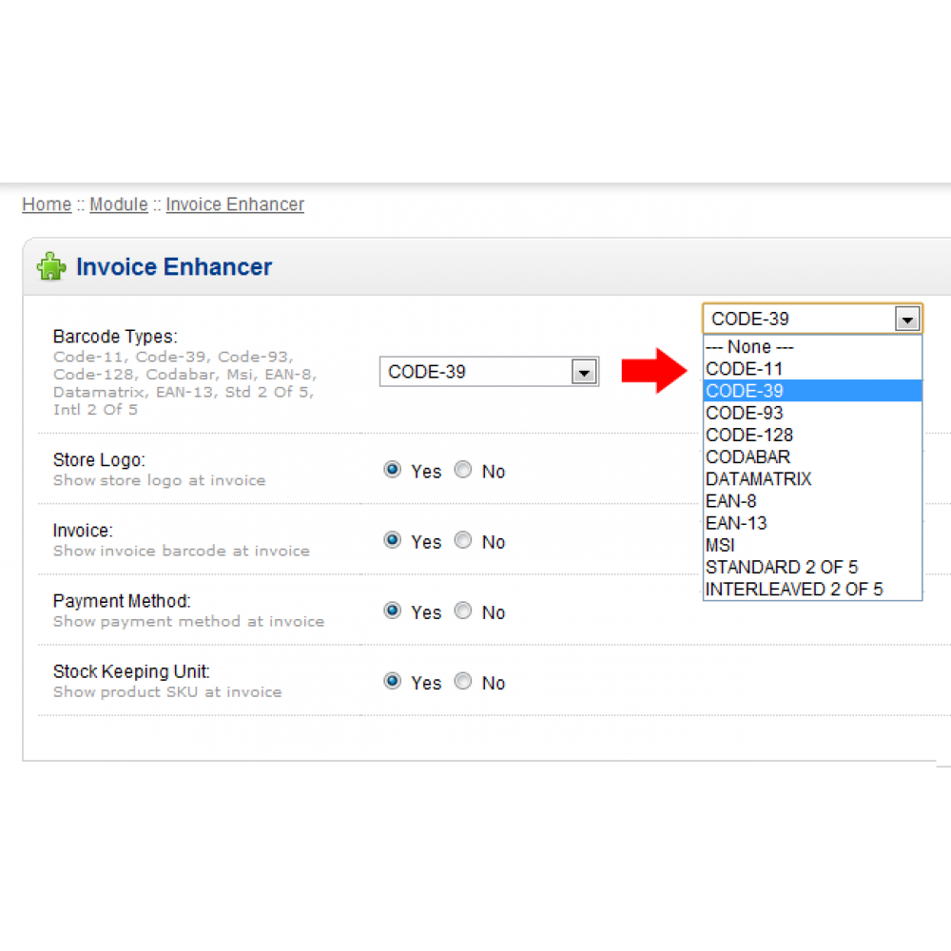Disable Payment Method by choosing No
Screen dimensions: 951x951
tap(463, 611)
